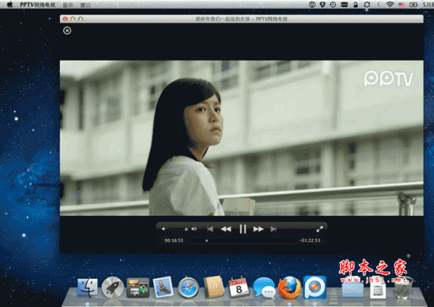Enter fullscreen with the expand arrows icon
Screen dimensions: 434x307
click(x=320, y=229)
